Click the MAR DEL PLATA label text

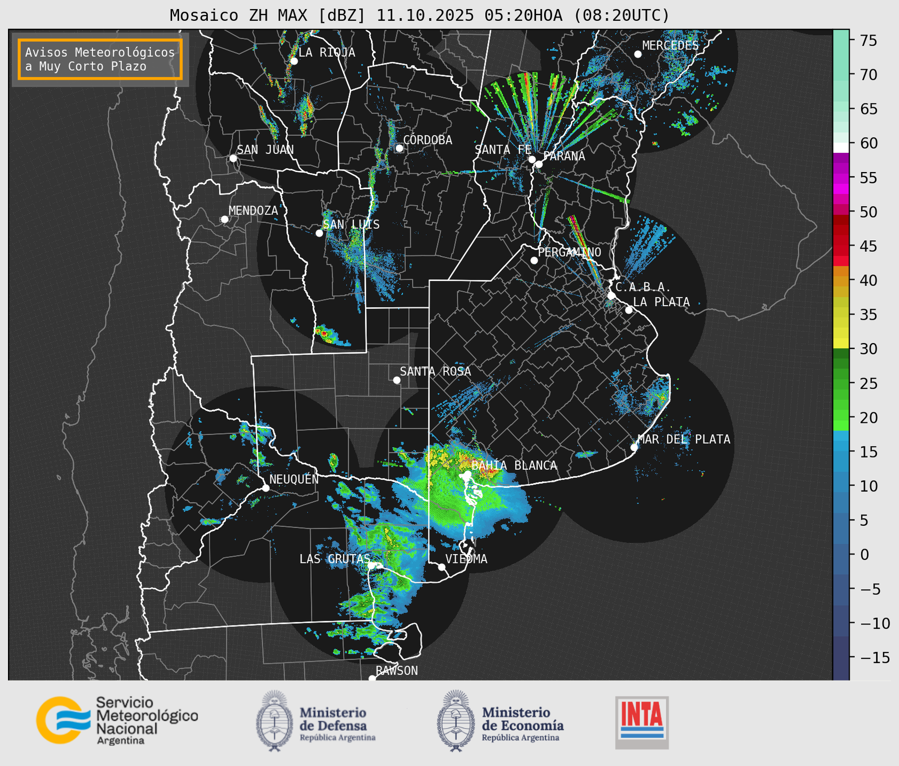coord(684,439)
